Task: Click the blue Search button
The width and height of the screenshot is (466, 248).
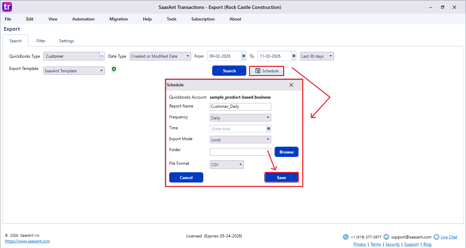Action: [229, 71]
